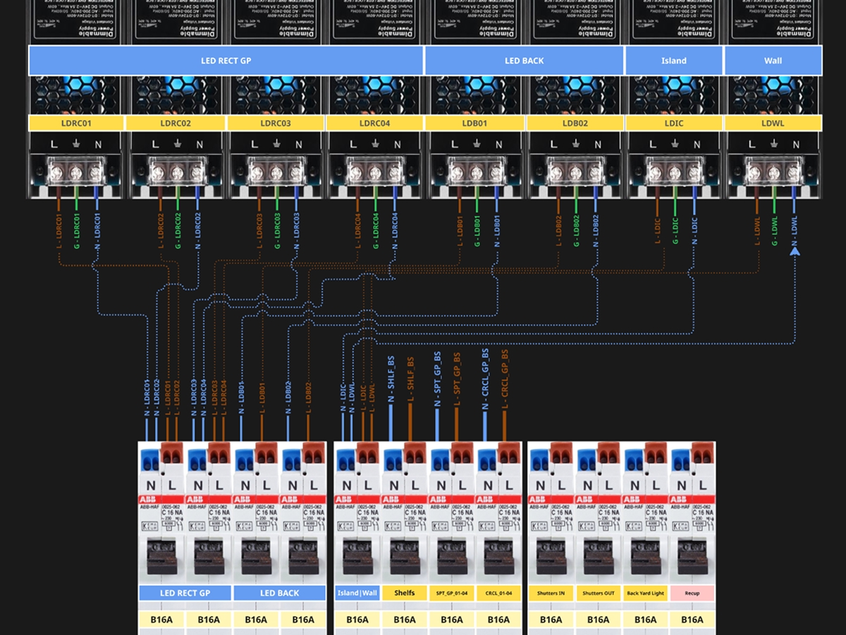This screenshot has height=635, width=846.
Task: Click the L - SPT_GP_BS wire label
Action: [458, 379]
